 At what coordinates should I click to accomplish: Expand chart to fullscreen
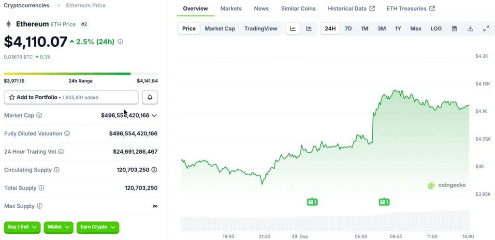(x=486, y=28)
